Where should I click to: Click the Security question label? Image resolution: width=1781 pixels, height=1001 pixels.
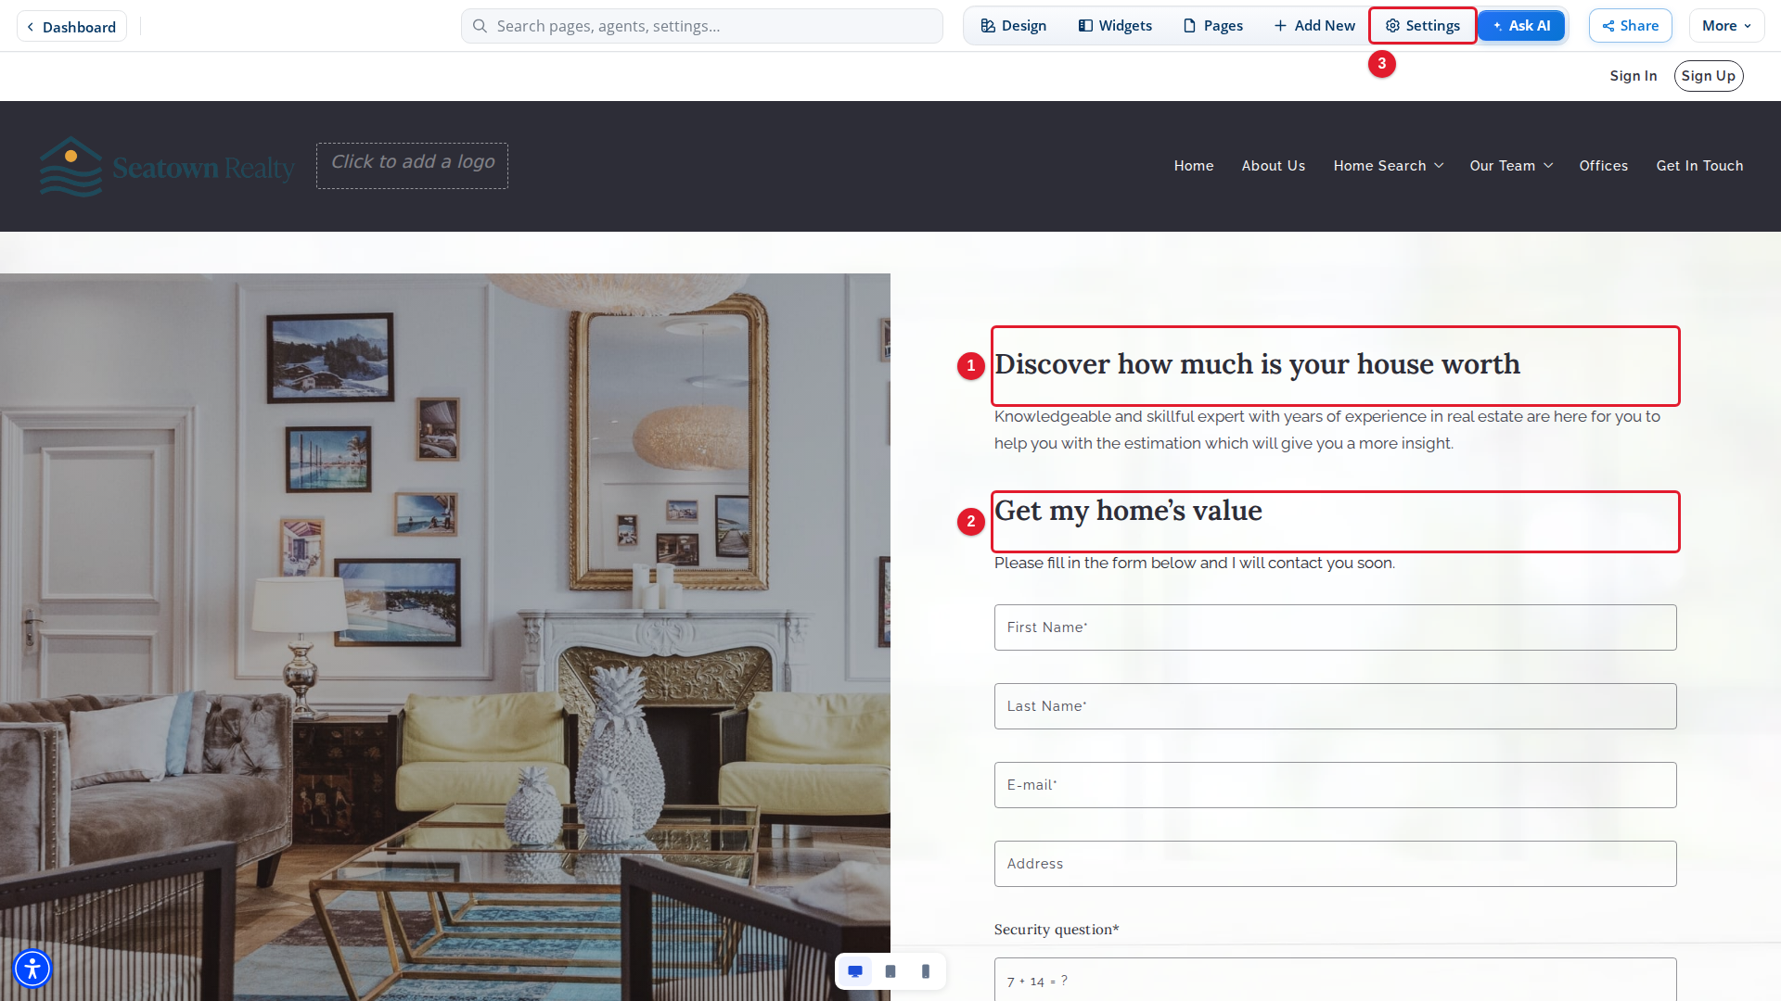[1057, 930]
